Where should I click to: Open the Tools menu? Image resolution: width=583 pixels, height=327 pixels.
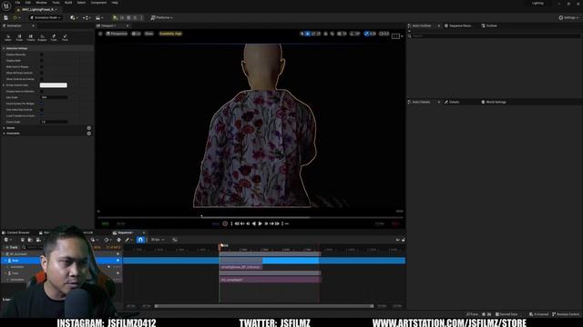coord(56,3)
